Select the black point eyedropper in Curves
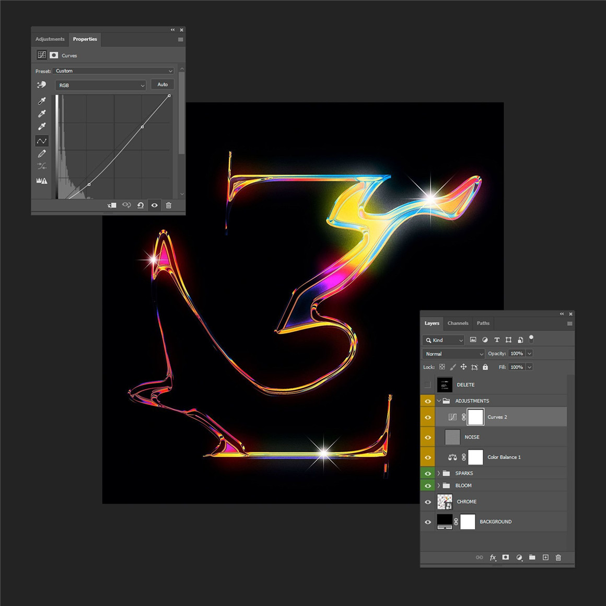 (42, 101)
